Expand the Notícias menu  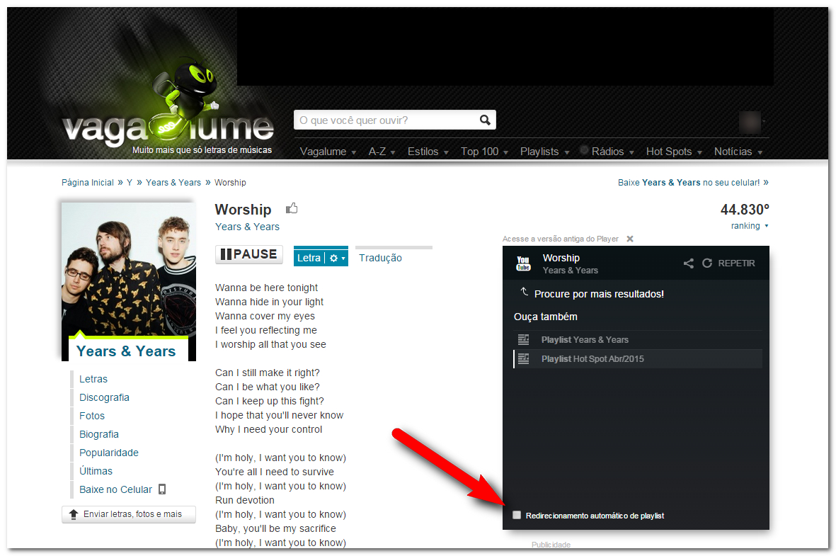738,152
